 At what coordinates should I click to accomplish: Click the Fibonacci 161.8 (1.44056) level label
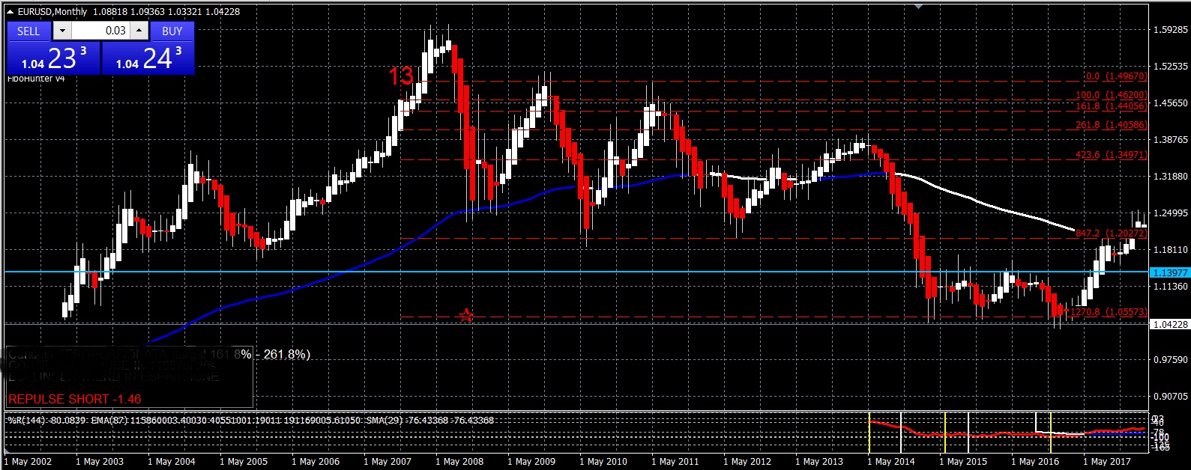coord(1112,106)
